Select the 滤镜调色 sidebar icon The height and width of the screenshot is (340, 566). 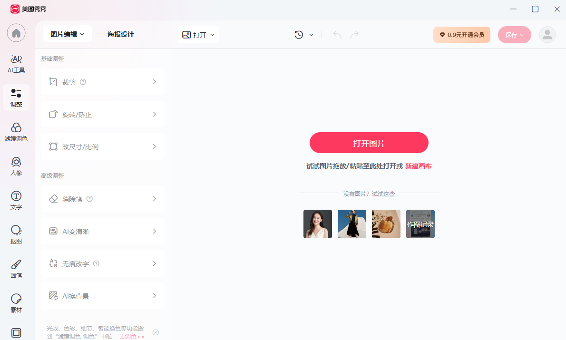coord(16,132)
